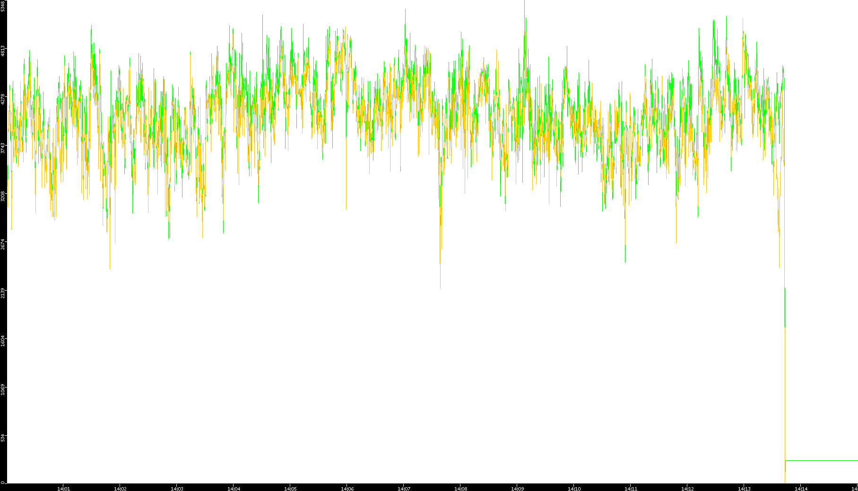
Task: Select the 2674 value axis label
Action: [x=3, y=245]
